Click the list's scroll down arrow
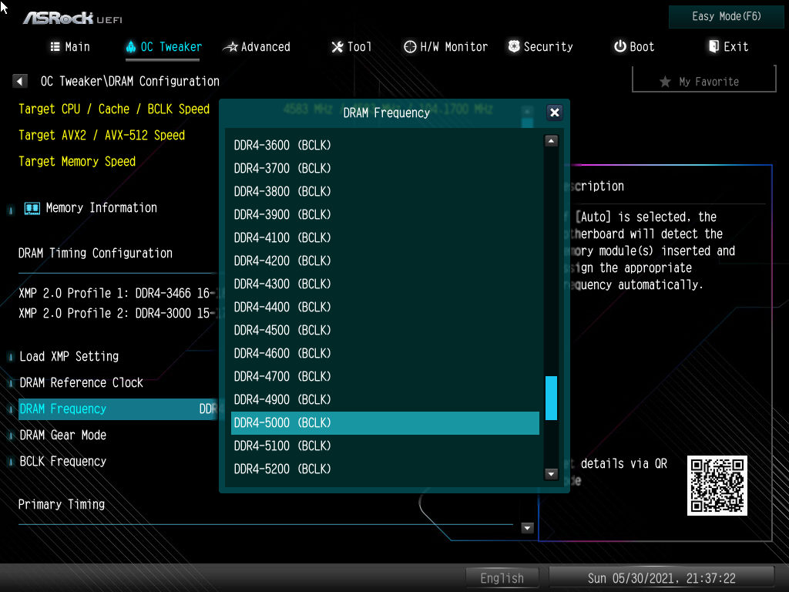 (551, 474)
